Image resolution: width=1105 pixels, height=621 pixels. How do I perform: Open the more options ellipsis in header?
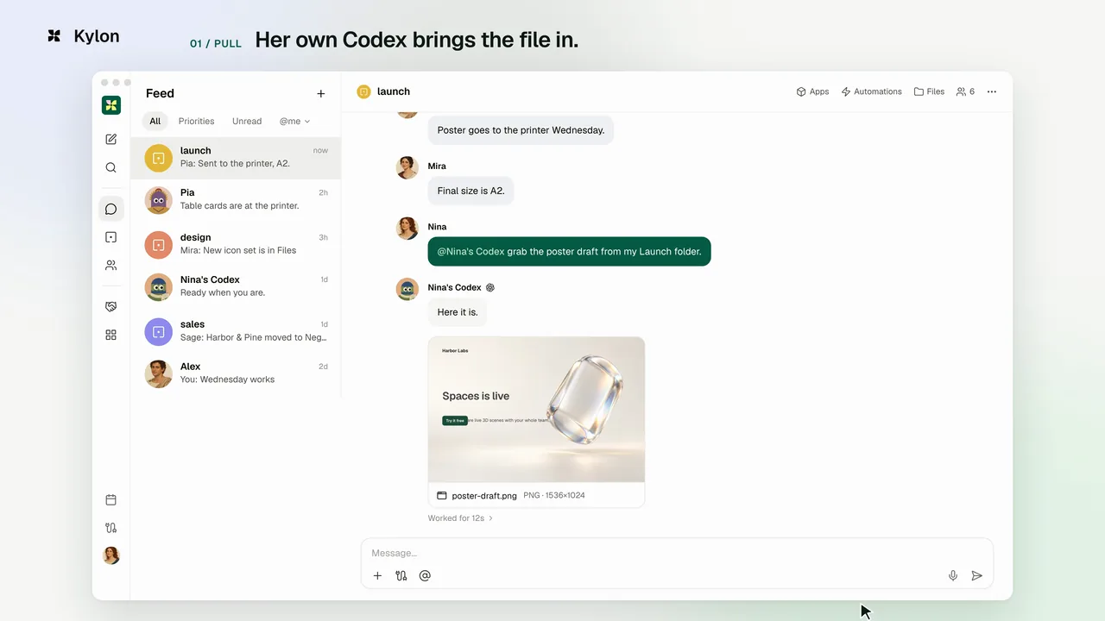tap(992, 91)
